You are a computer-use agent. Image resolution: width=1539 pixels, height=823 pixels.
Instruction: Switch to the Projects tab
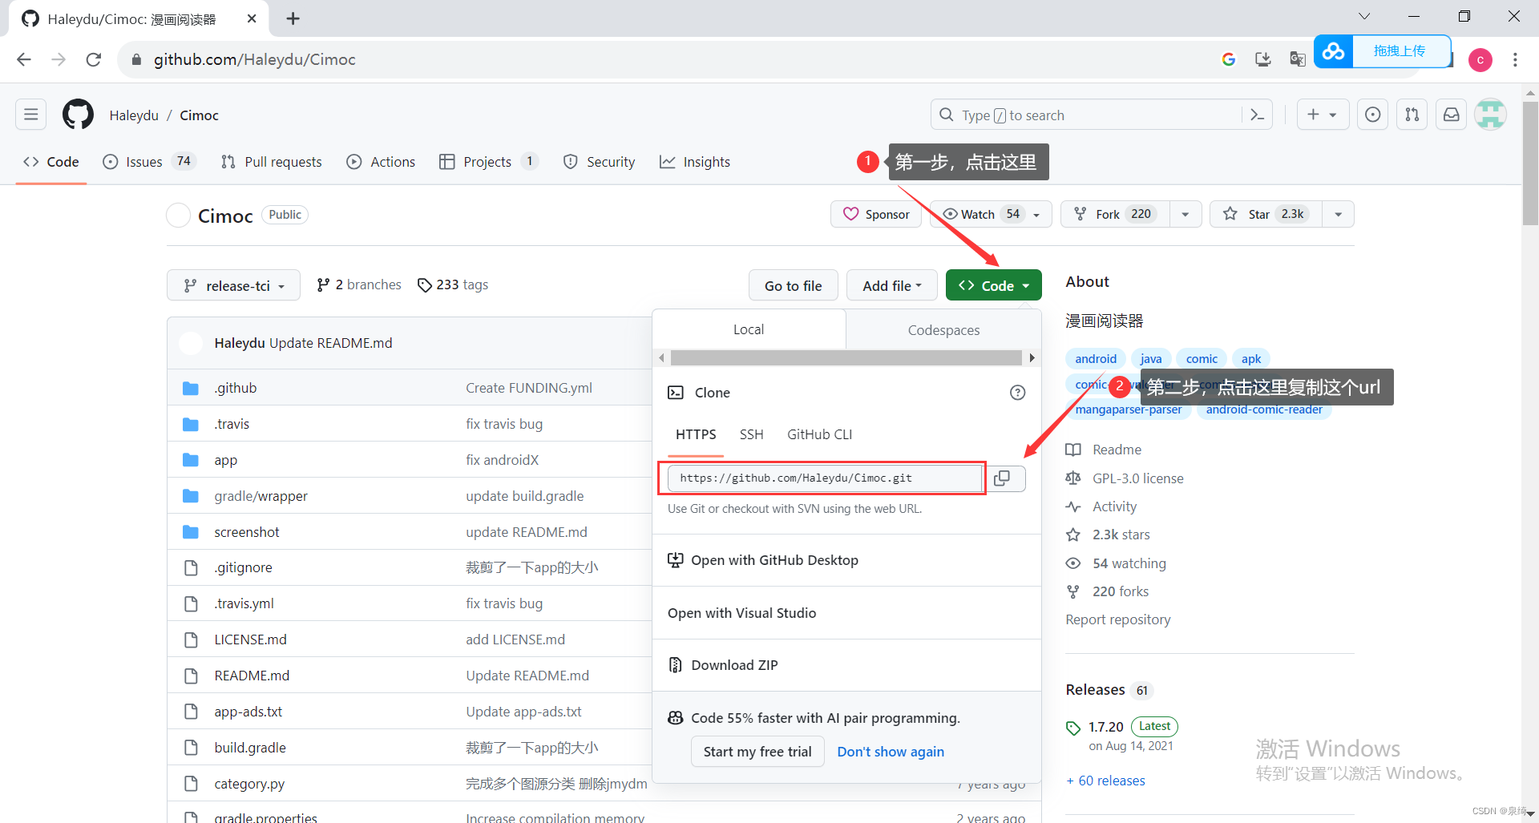[488, 162]
